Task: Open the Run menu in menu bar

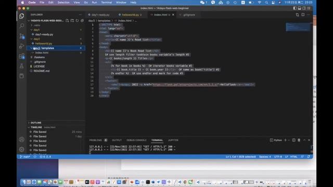Action: [94, 3]
